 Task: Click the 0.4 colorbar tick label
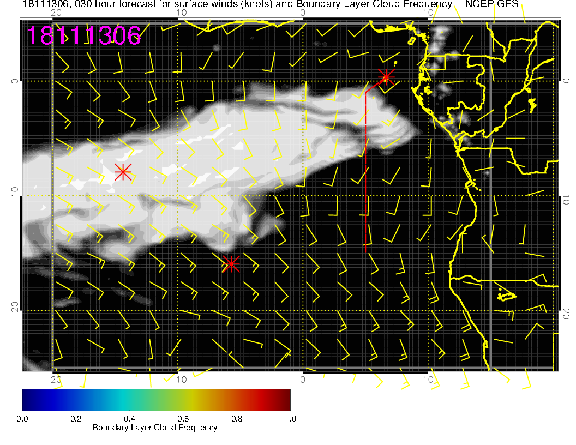pyautogui.click(x=130, y=419)
